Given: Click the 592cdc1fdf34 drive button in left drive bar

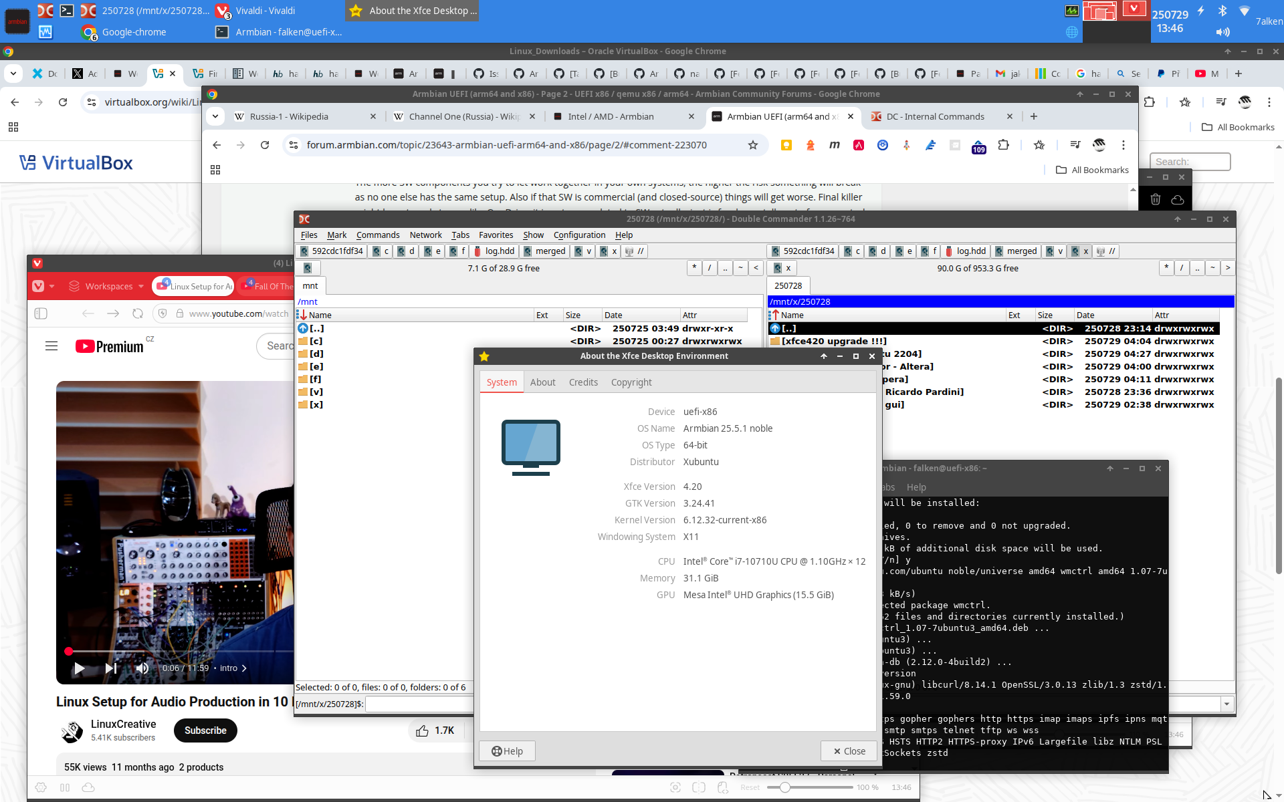Looking at the screenshot, I should click(331, 251).
